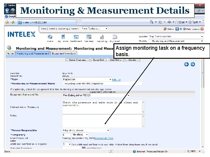Click the Notes text area
This screenshot has height=157, width=210.
tap(102, 121)
